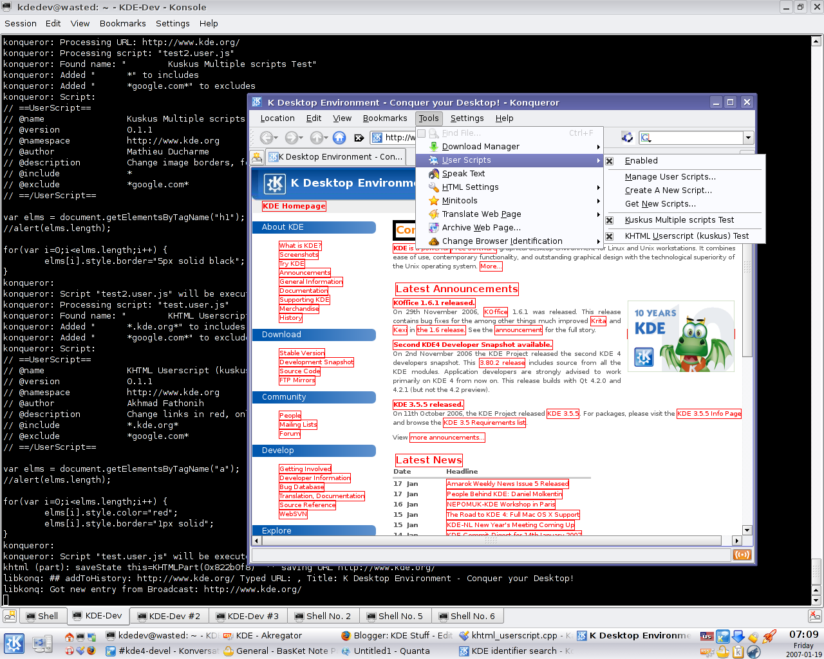Screen dimensions: 824x659
Task: Close the current Konsole session with the red tab bar icon
Action: tap(815, 616)
